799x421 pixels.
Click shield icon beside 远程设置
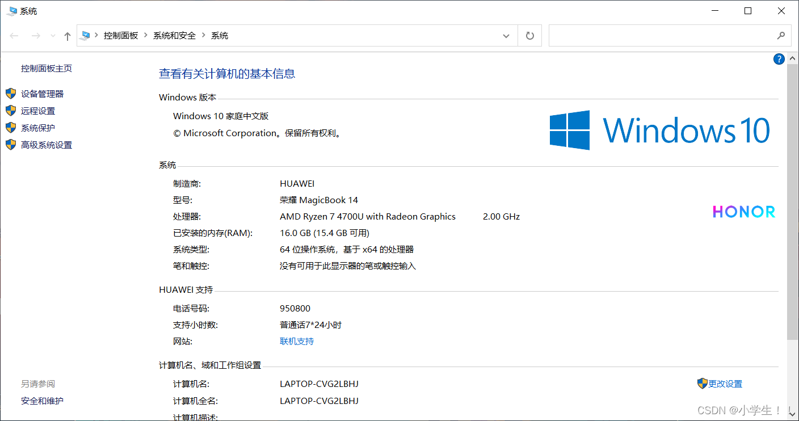pos(11,111)
